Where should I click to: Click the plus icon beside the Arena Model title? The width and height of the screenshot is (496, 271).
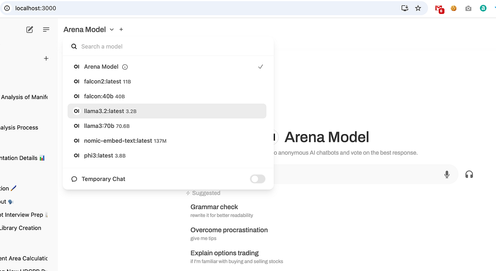(121, 29)
